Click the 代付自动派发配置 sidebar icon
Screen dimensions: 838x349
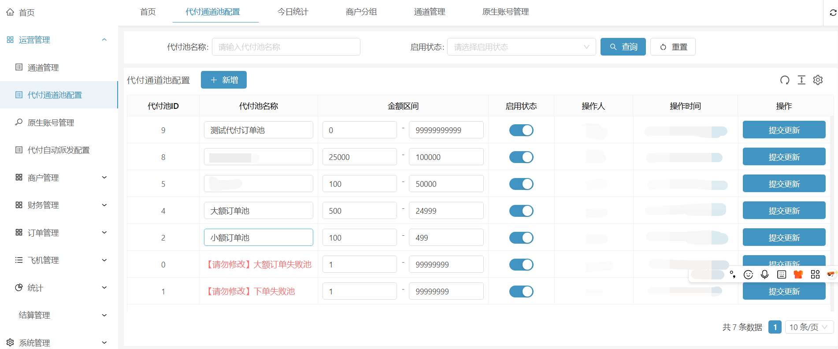click(19, 150)
